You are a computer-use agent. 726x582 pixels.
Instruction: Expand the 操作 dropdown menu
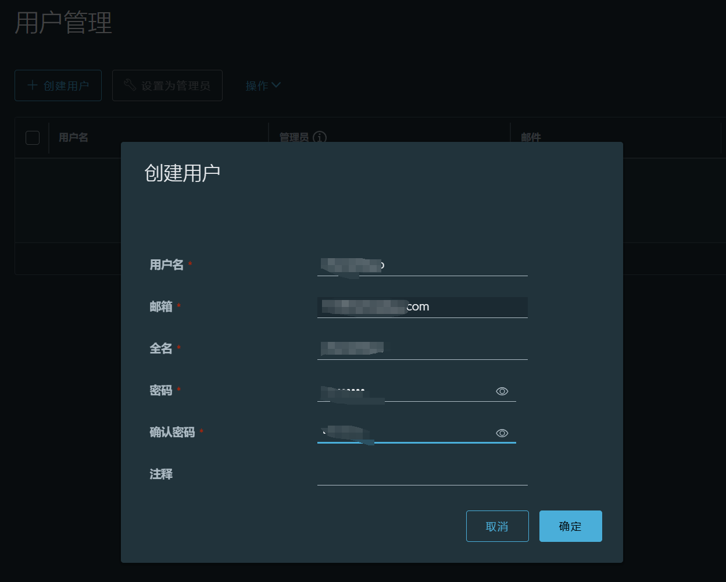(x=263, y=85)
